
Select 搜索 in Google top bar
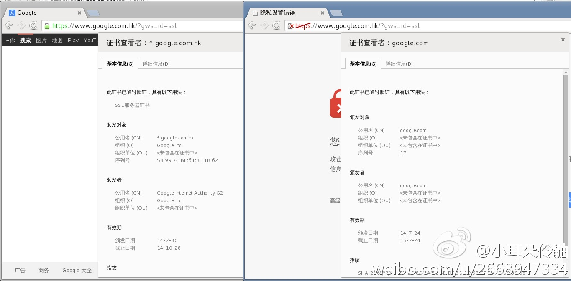[26, 40]
